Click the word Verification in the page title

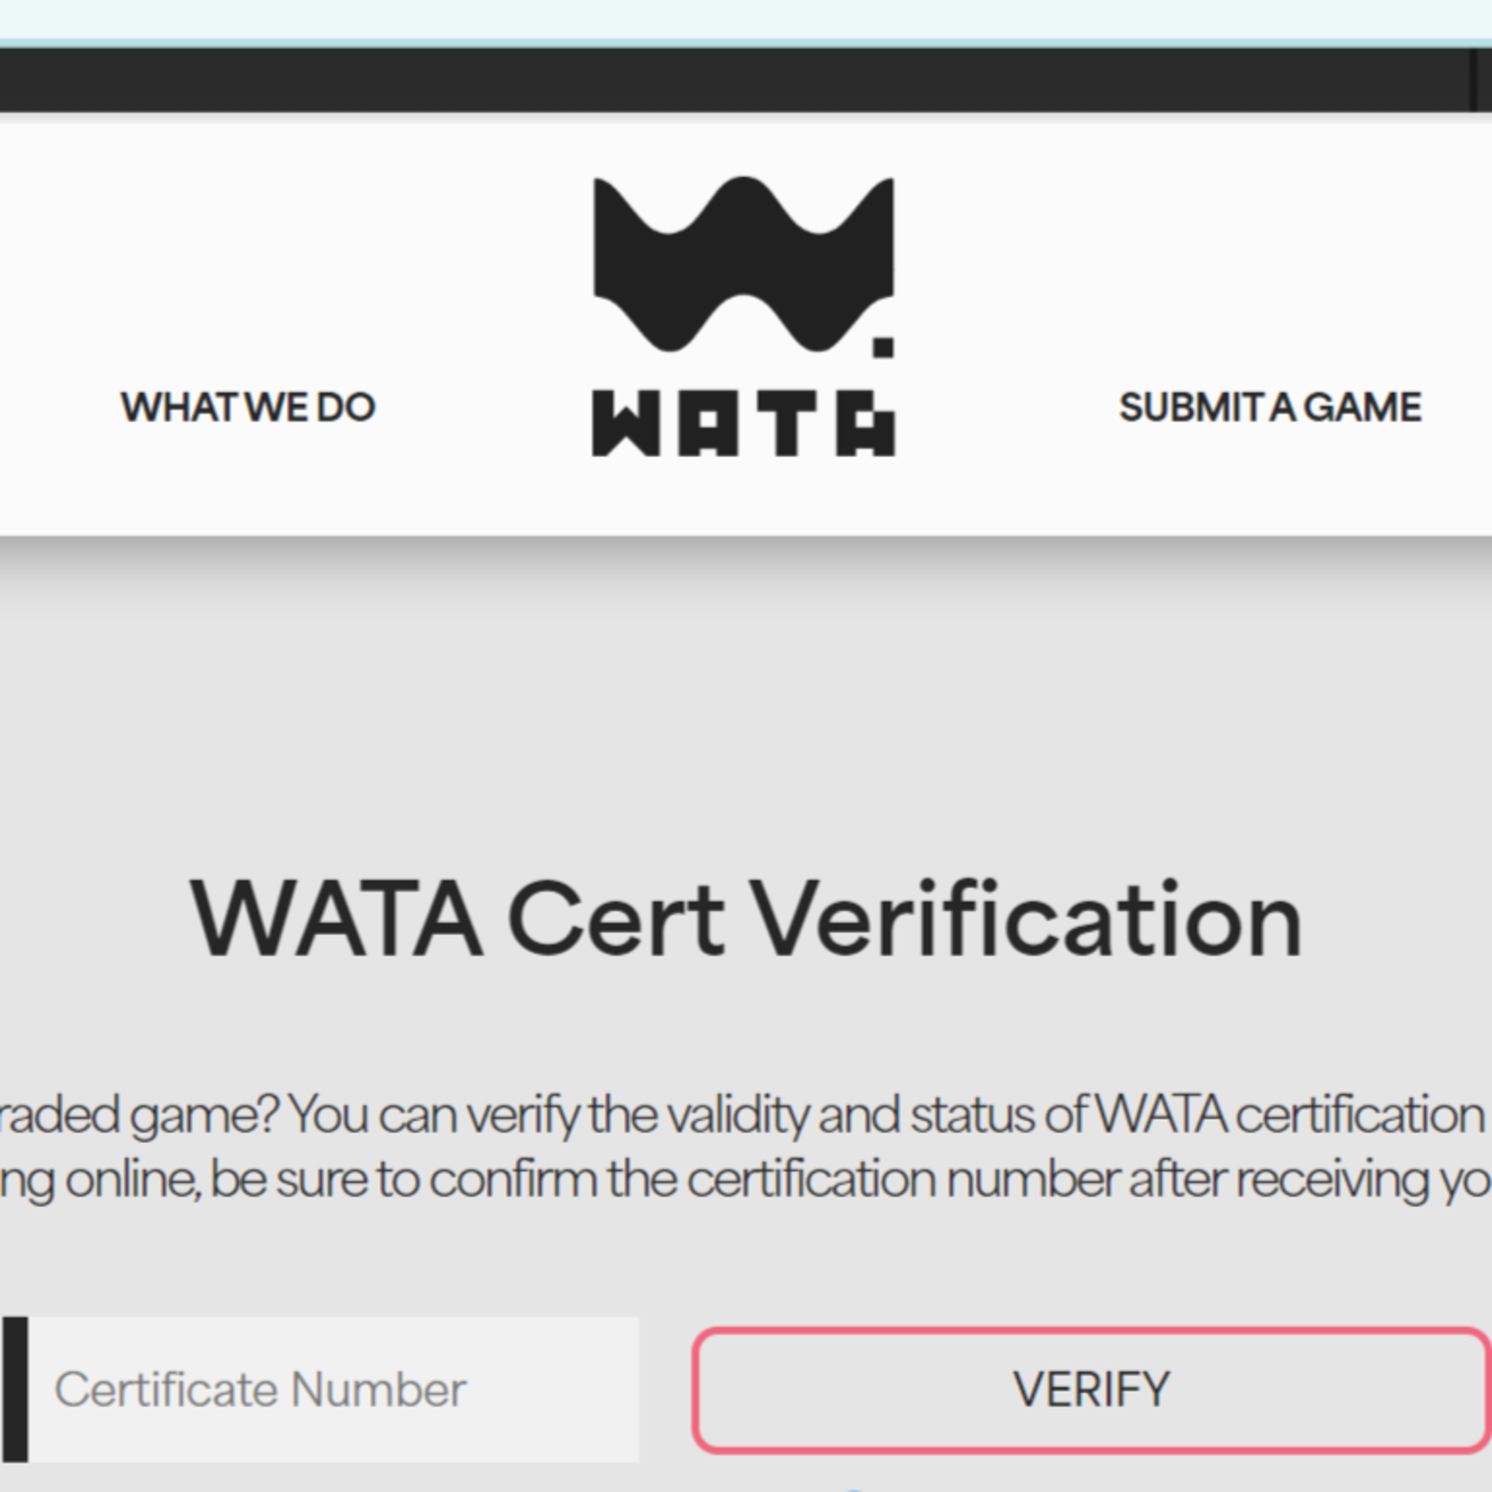[1027, 919]
